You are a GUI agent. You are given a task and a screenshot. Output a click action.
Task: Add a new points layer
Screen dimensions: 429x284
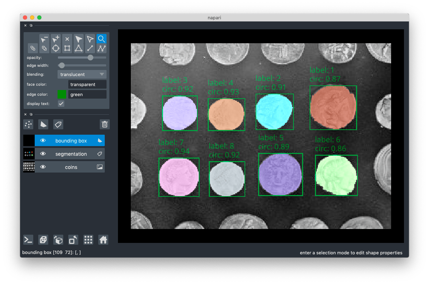(28, 124)
